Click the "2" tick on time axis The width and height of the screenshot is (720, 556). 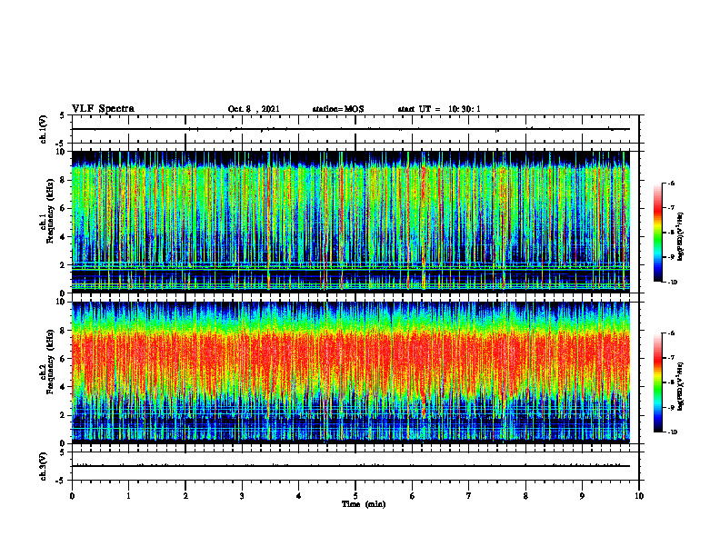(185, 496)
